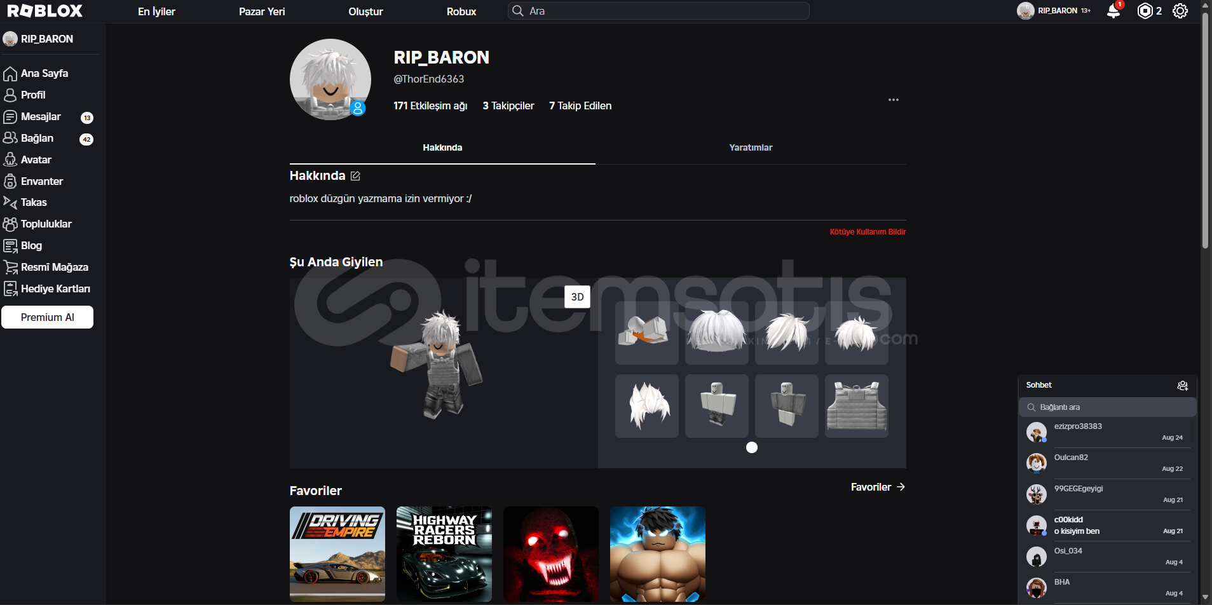Click the Bağlan friends icon
1212x605 pixels.
click(10, 138)
